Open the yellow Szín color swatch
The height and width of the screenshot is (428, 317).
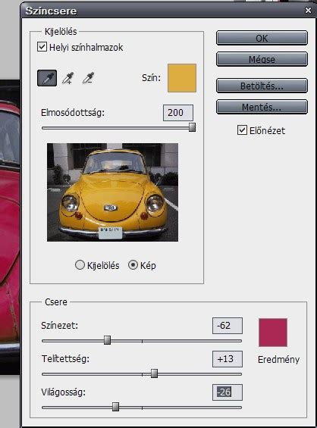182,78
